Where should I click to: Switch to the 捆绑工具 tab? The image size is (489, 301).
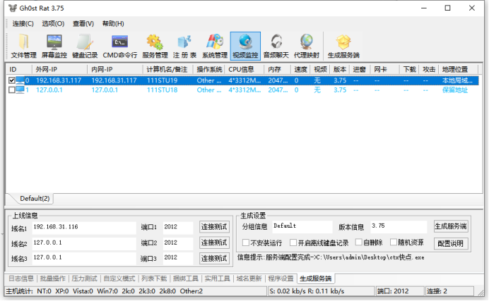(x=186, y=278)
